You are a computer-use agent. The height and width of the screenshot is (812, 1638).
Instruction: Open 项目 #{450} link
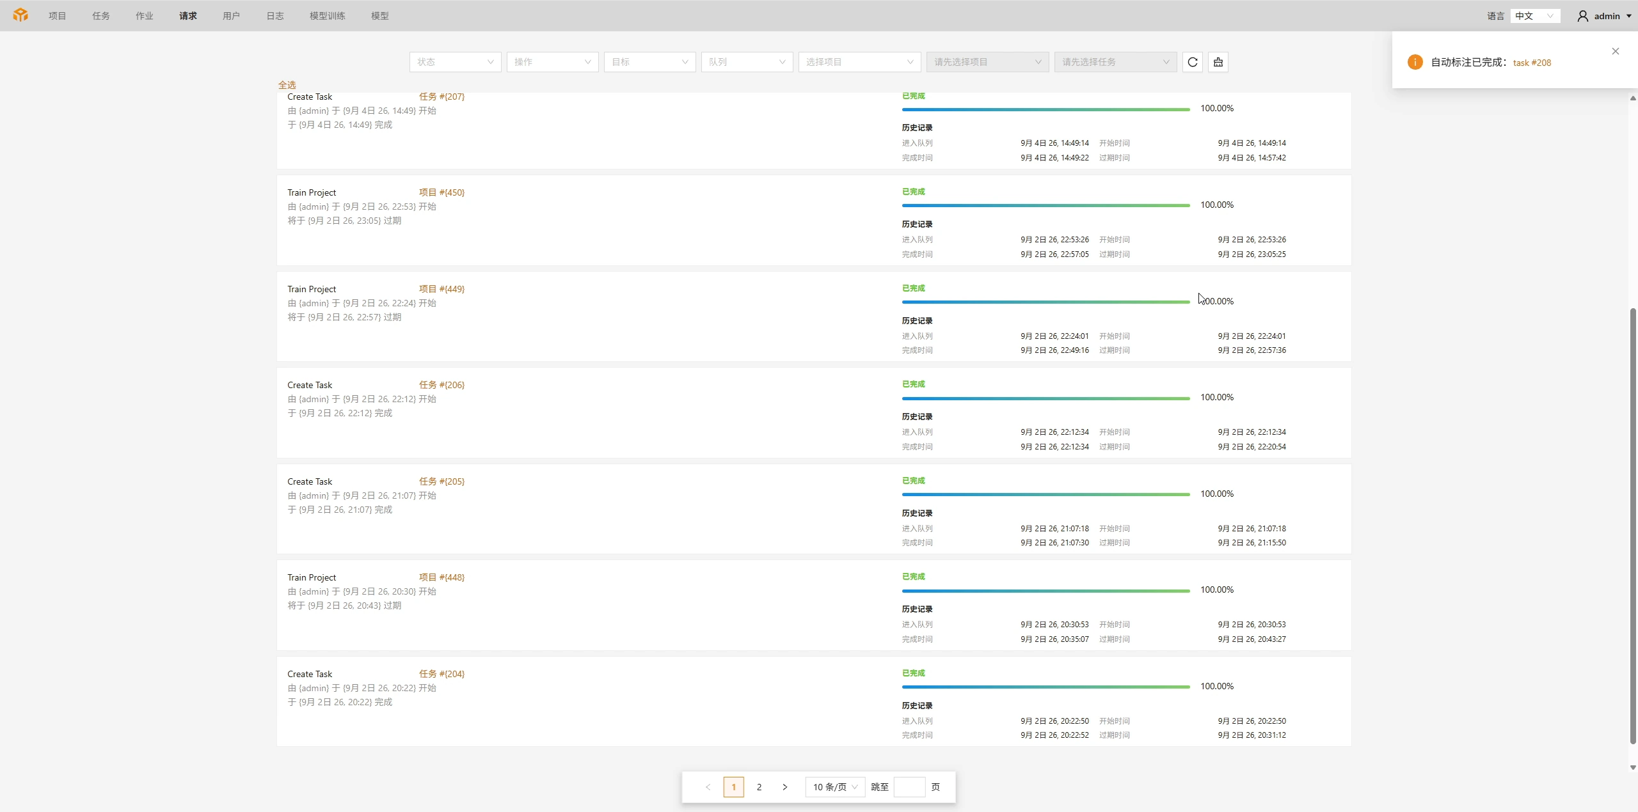(441, 192)
